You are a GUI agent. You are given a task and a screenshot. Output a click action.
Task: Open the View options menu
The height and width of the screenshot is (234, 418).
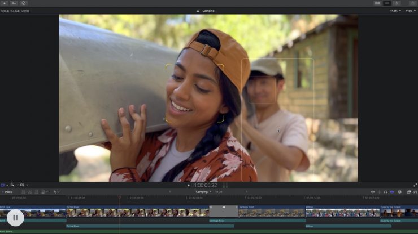(410, 11)
